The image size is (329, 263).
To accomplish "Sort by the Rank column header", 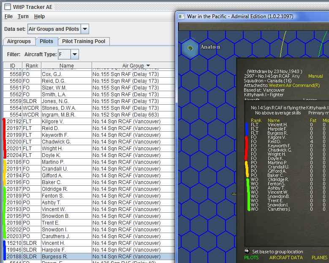I will (x=32, y=66).
